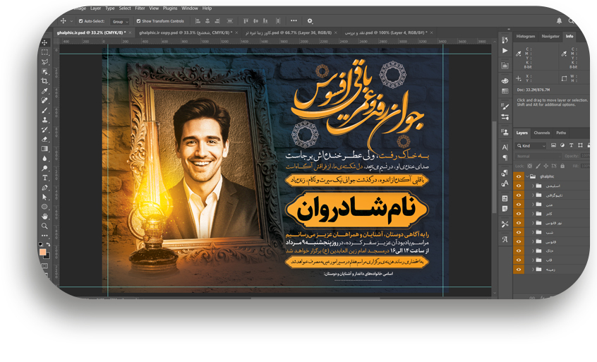The height and width of the screenshot is (362, 597).
Task: Click the foreground color swatch
Action: pyautogui.click(x=43, y=251)
